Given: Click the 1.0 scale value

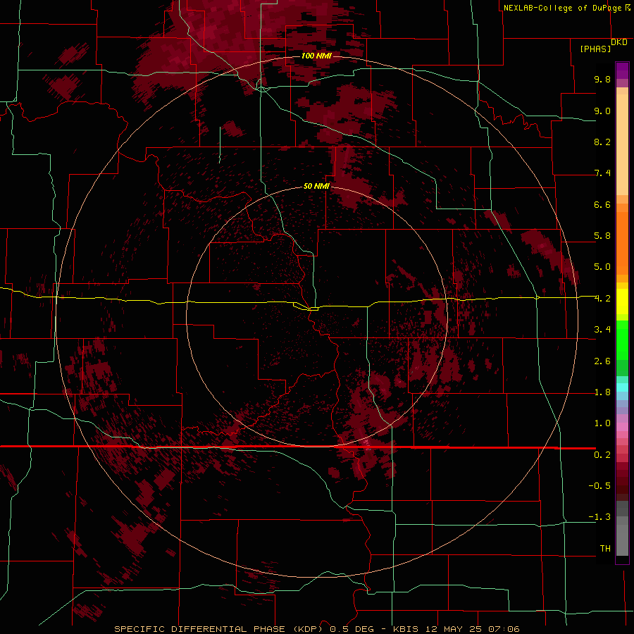Looking at the screenshot, I should (602, 423).
